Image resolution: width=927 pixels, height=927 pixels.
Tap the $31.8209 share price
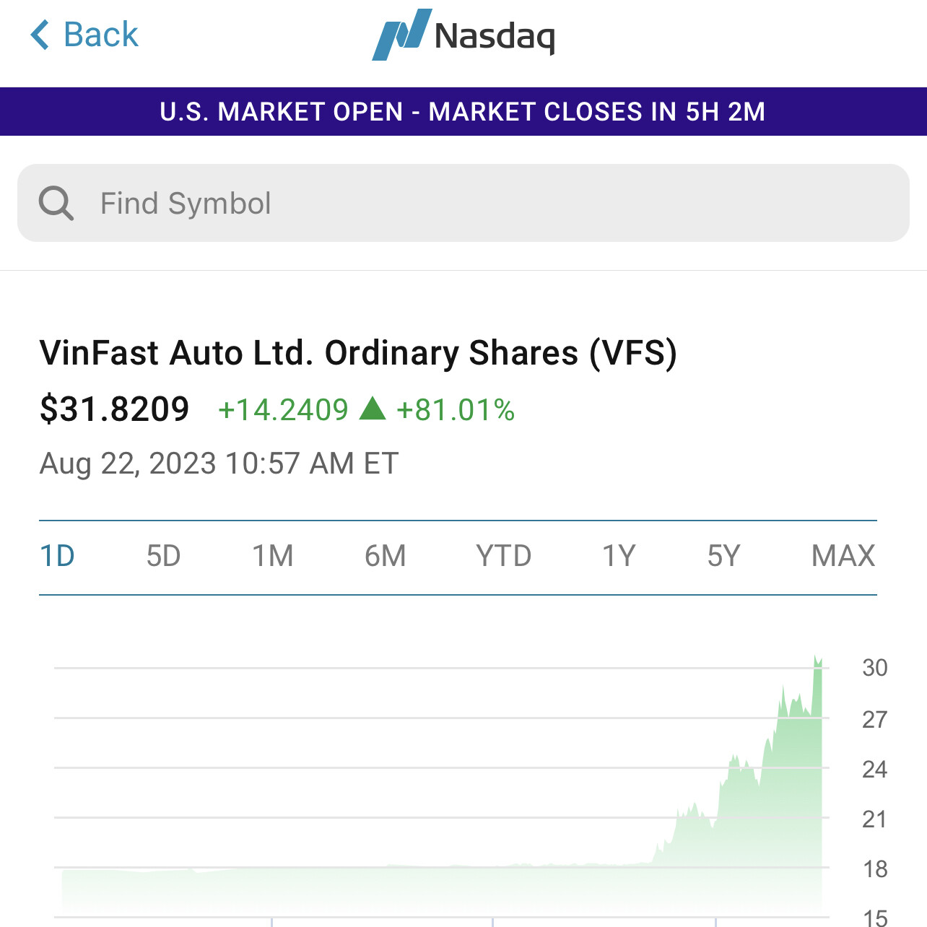tap(115, 409)
